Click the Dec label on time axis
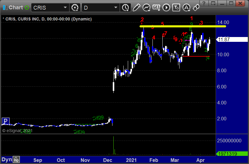 click(107, 160)
